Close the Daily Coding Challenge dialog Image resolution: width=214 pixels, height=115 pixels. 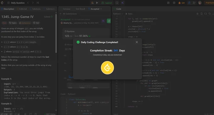click(x=137, y=42)
